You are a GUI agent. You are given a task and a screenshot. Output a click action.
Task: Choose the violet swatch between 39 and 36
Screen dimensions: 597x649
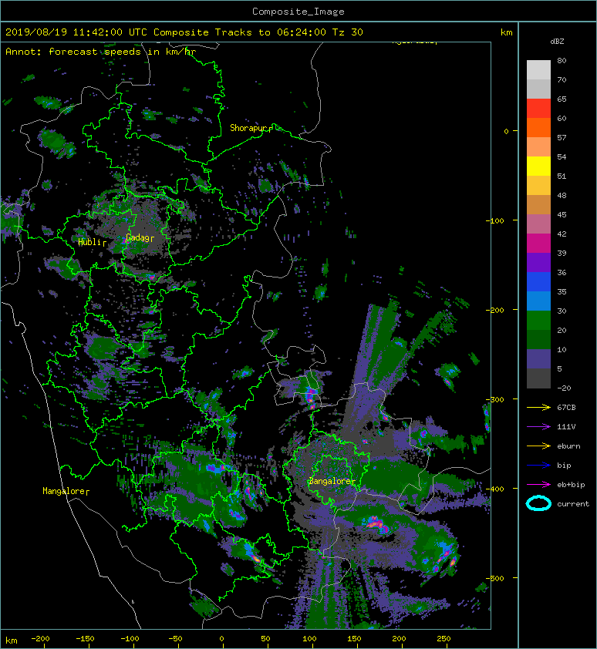click(x=538, y=262)
